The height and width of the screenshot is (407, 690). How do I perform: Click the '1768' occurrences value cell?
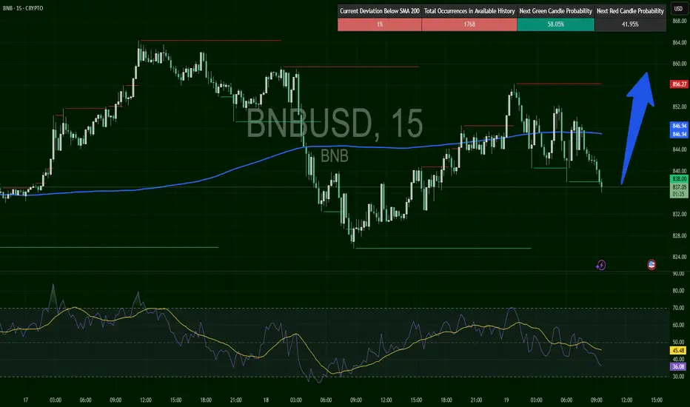(469, 24)
